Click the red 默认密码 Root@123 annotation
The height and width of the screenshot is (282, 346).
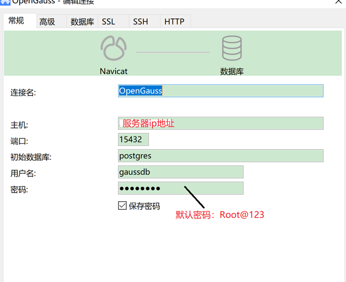click(x=220, y=215)
